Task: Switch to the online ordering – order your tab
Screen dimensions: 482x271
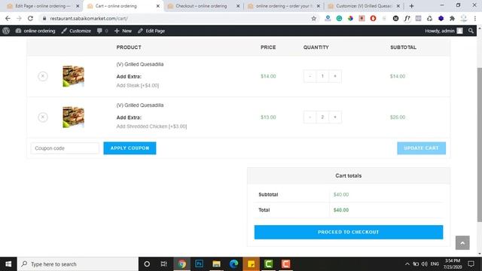Action: pos(283,6)
